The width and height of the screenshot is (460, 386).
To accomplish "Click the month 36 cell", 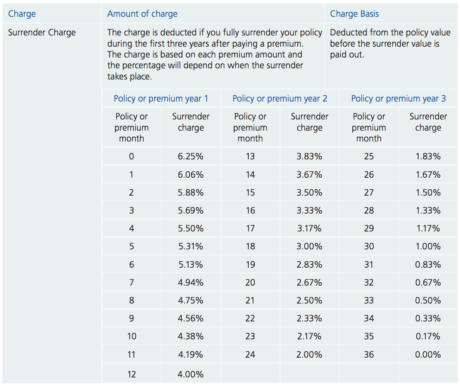I will (x=369, y=355).
